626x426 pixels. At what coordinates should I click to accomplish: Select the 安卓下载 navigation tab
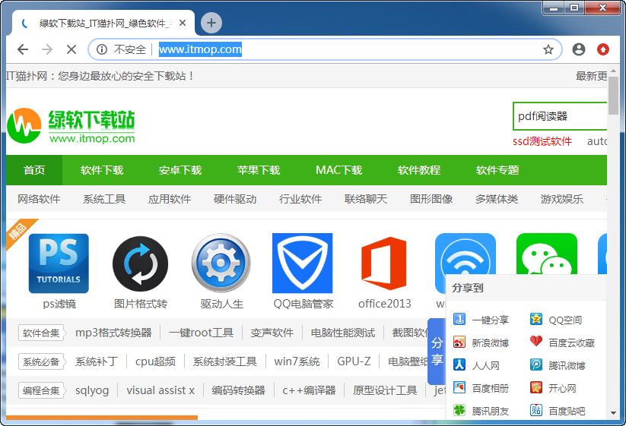(x=180, y=170)
